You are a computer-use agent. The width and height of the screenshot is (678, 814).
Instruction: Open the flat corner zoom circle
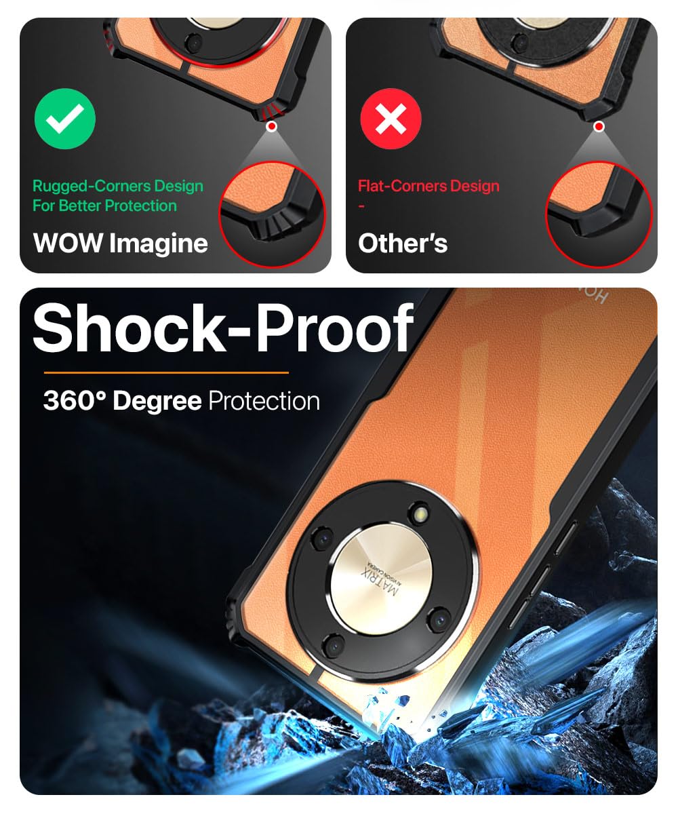(599, 214)
